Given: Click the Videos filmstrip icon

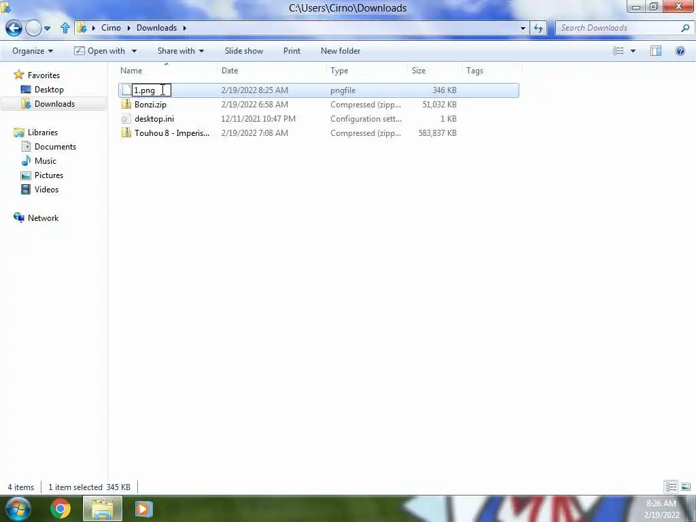Looking at the screenshot, I should coord(27,190).
